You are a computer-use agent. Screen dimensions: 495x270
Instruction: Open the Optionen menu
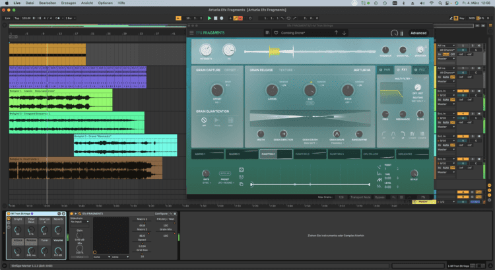point(105,3)
